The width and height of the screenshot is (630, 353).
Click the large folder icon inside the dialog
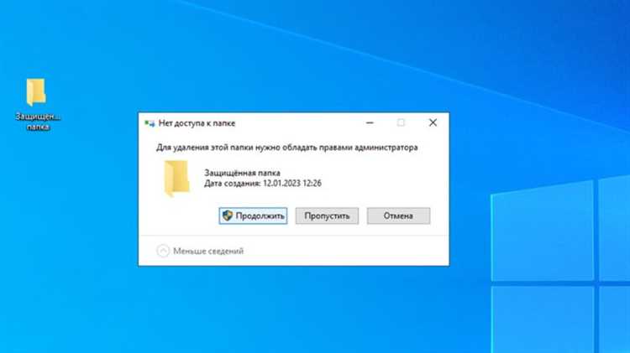176,178
